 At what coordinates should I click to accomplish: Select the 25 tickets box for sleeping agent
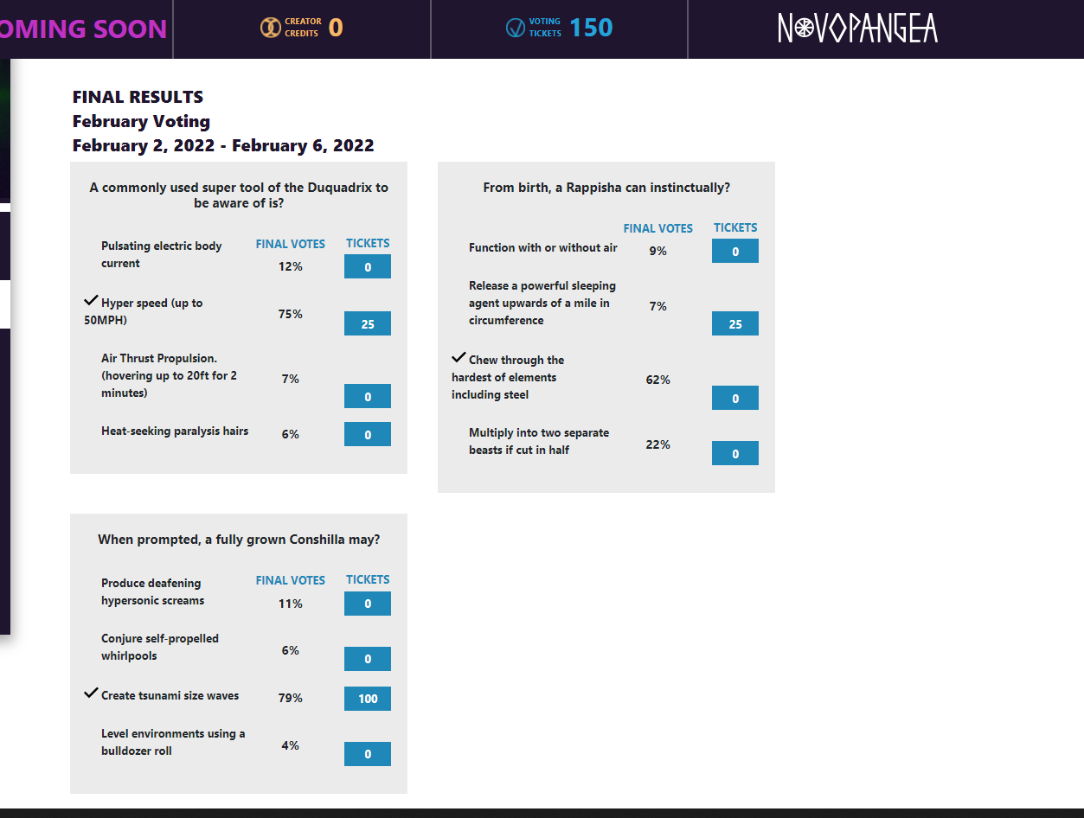[x=735, y=323]
